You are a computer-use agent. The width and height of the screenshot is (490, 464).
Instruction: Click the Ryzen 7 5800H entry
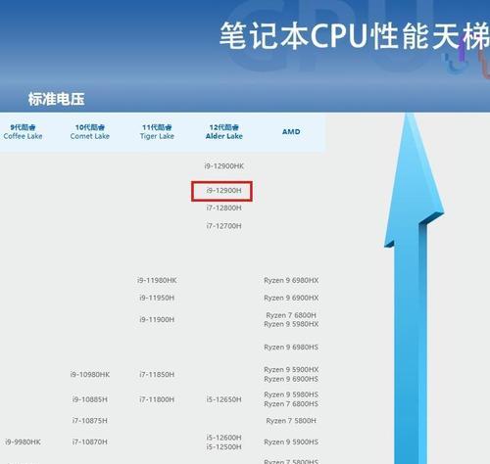(x=291, y=421)
